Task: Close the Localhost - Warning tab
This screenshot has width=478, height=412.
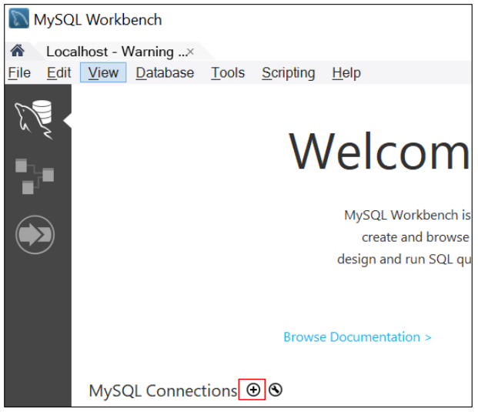Action: tap(190, 52)
